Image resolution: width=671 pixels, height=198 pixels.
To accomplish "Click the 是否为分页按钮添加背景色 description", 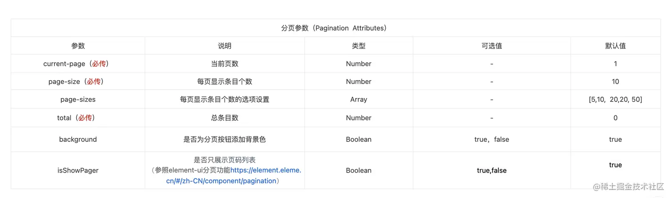I will click(x=225, y=139).
